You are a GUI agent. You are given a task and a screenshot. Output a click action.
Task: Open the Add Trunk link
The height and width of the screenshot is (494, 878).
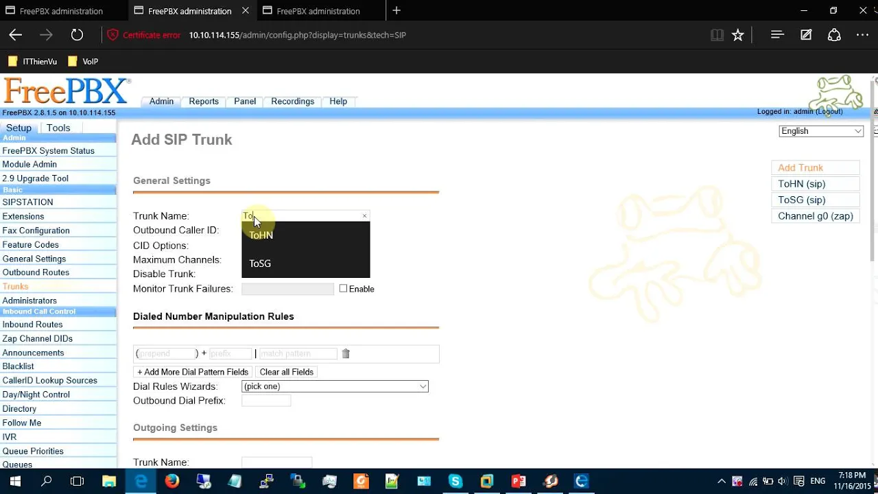800,168
